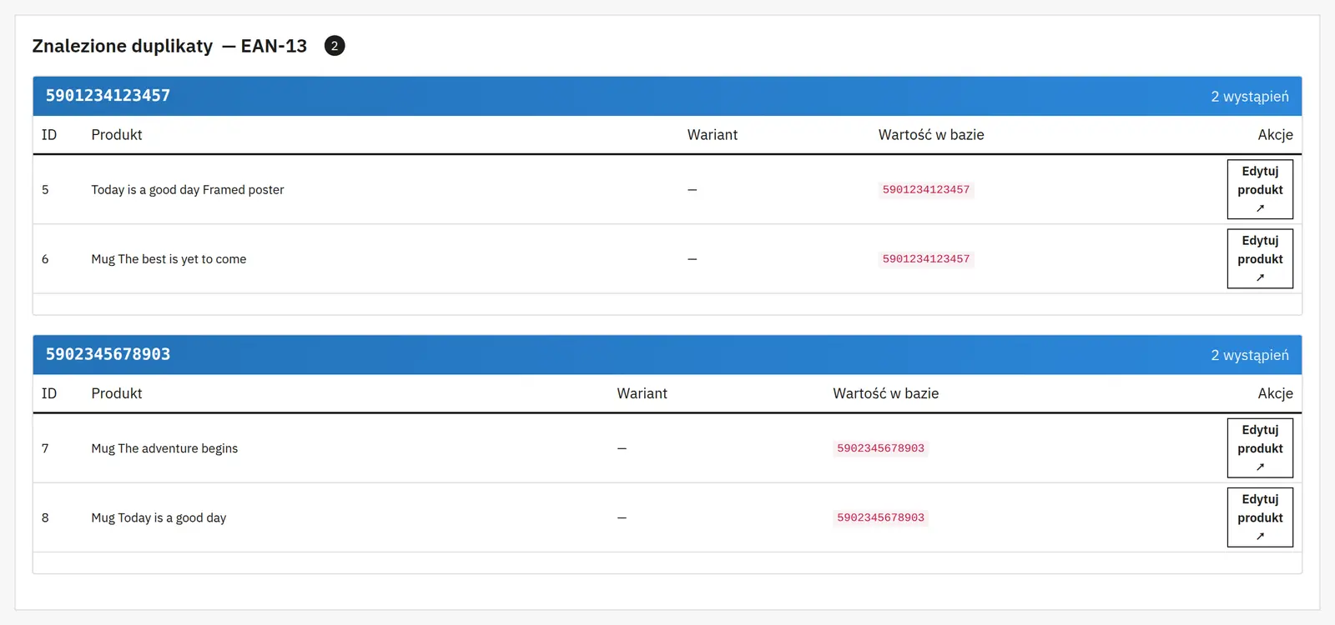
Task: Click database value code for product ID 5
Action: [x=926, y=190]
